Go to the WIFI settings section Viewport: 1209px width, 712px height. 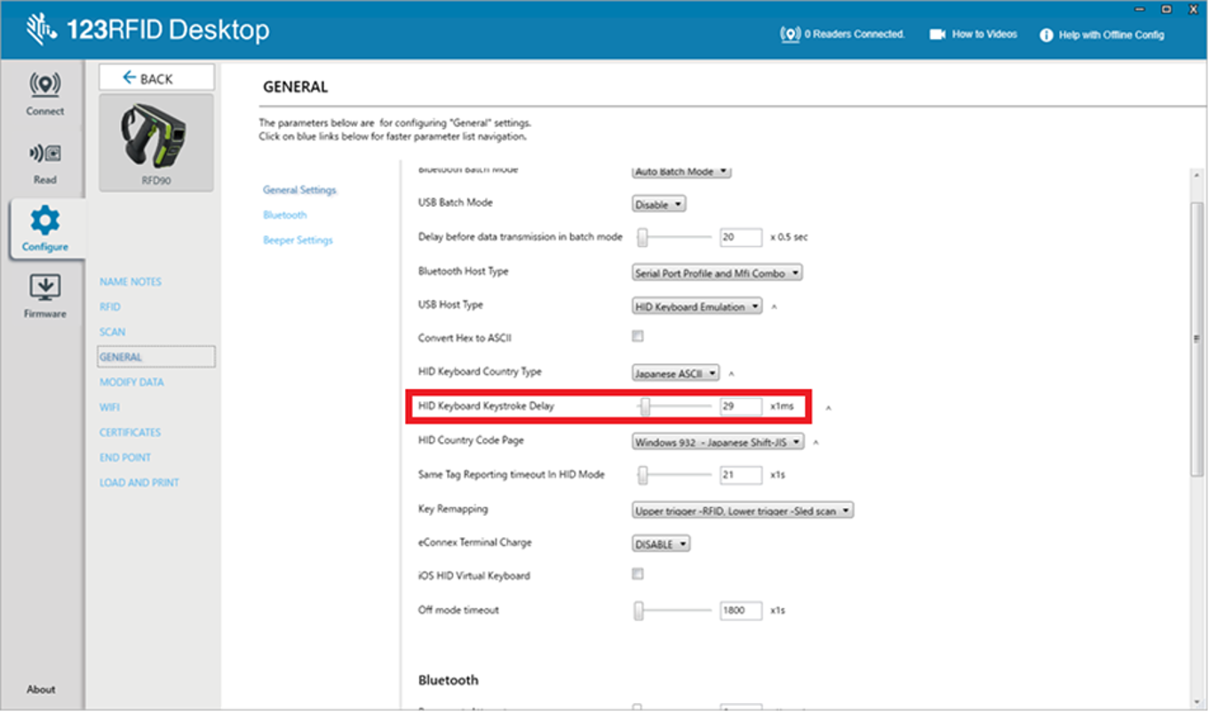click(109, 407)
